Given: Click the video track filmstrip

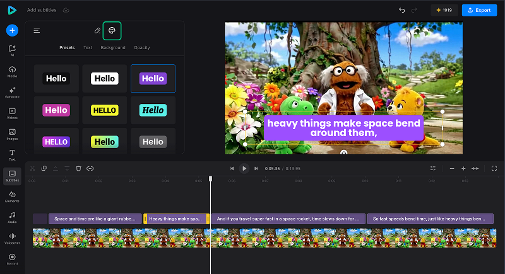Looking at the screenshot, I should tap(264, 238).
